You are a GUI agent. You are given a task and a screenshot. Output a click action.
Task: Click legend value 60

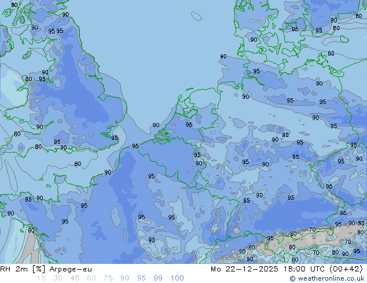pyautogui.click(x=91, y=278)
